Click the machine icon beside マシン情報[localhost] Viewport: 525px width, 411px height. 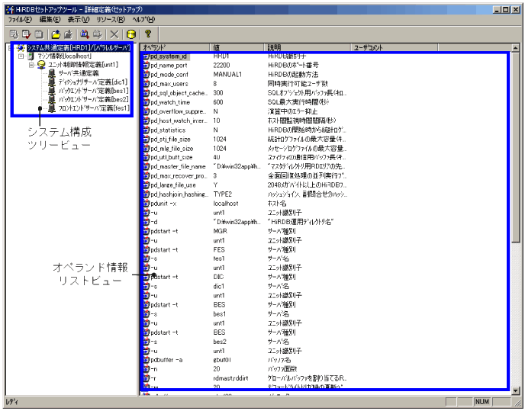[x=31, y=56]
